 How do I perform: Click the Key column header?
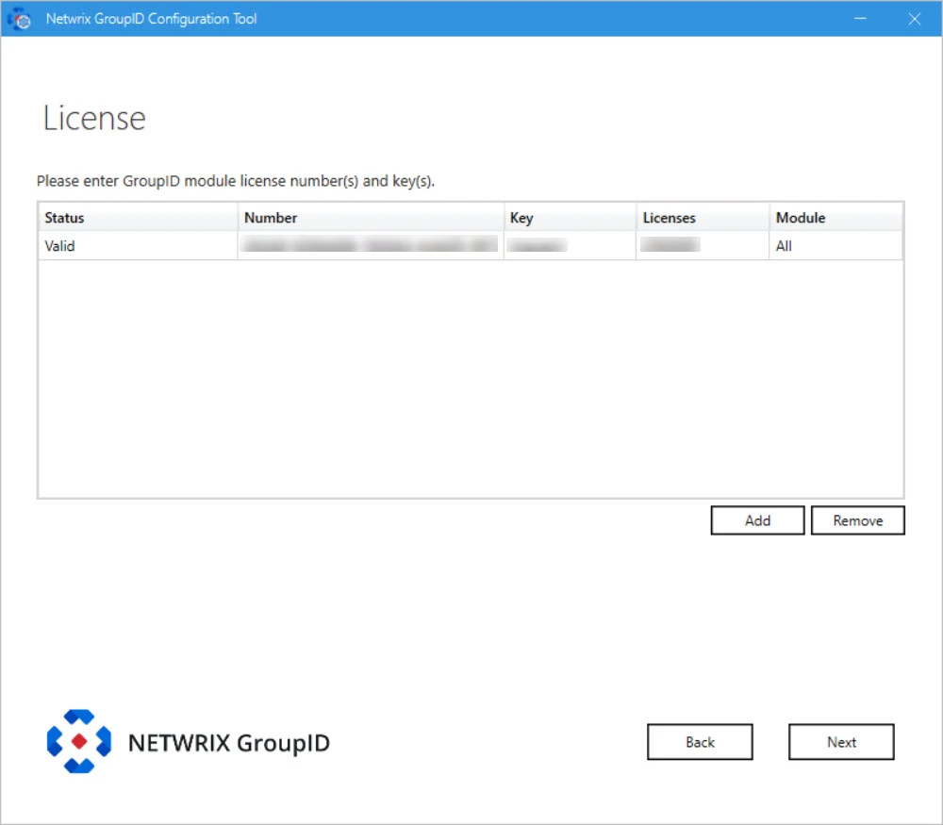point(571,217)
